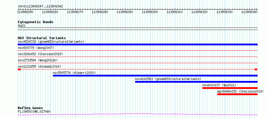
Task: Open the nsv6020237 (Wu2021) variant label
Action: coord(219,85)
